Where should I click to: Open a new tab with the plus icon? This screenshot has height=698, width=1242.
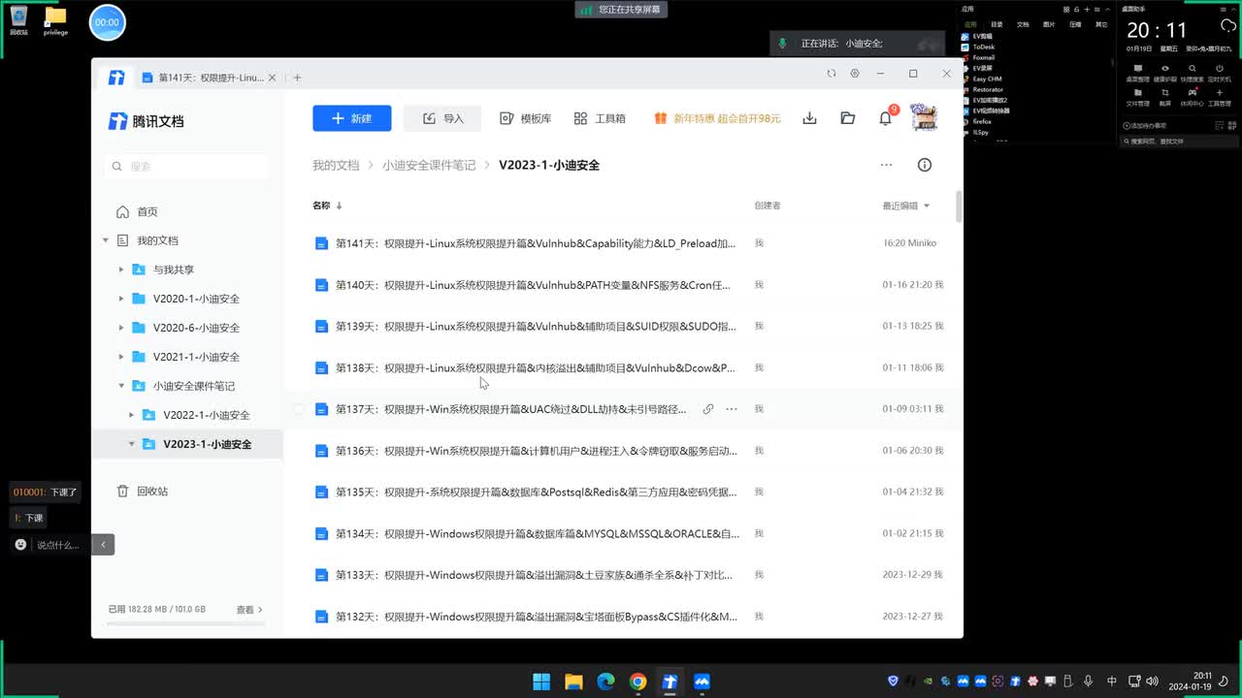coord(298,78)
